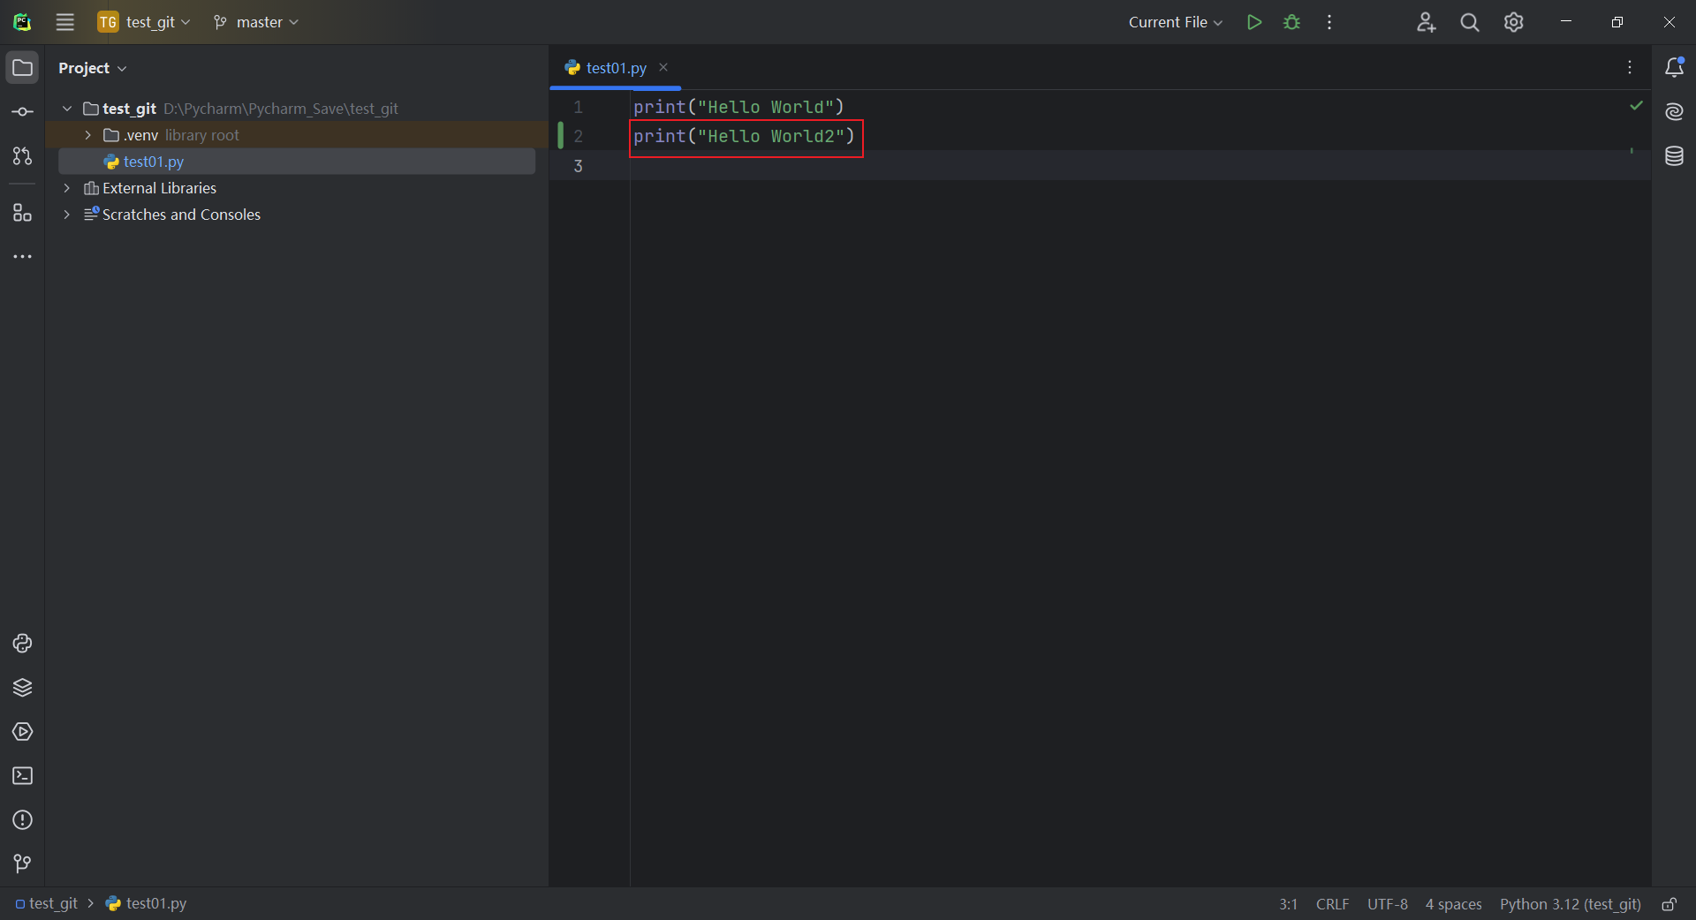Expand the .venv folder
This screenshot has width=1696, height=920.
click(87, 135)
